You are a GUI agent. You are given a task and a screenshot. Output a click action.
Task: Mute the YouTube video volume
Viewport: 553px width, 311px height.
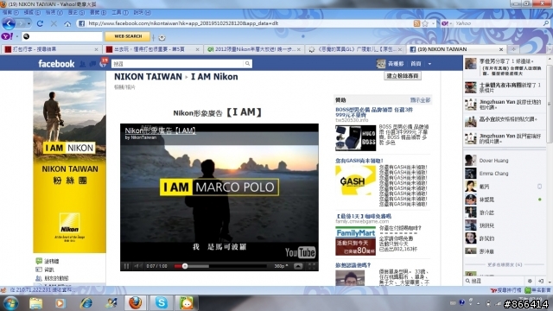pyautogui.click(x=138, y=266)
